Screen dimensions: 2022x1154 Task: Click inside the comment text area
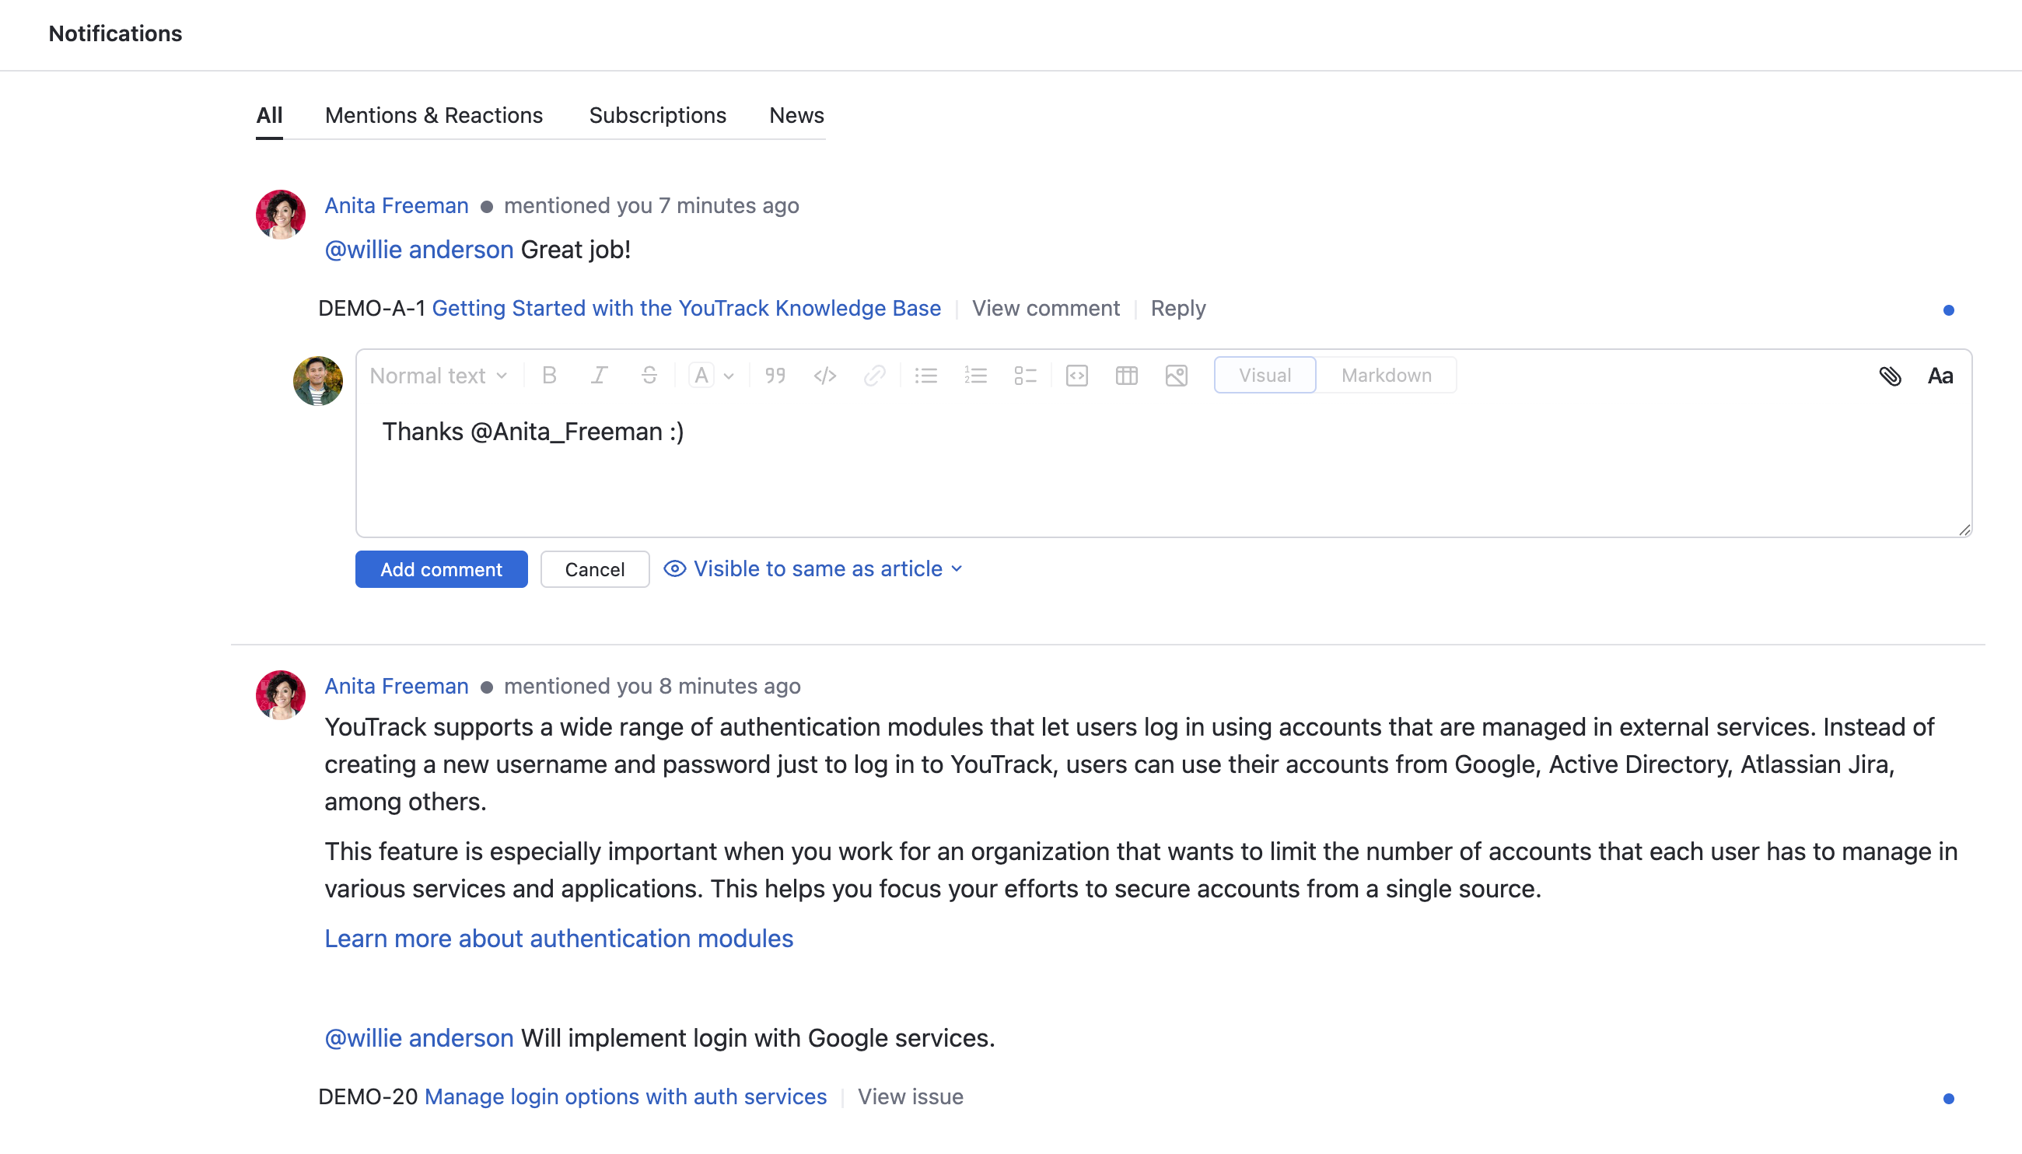point(1110,476)
